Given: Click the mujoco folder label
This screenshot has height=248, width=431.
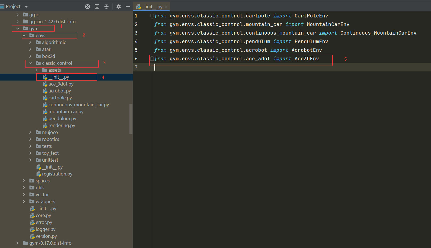Looking at the screenshot, I should pos(50,132).
